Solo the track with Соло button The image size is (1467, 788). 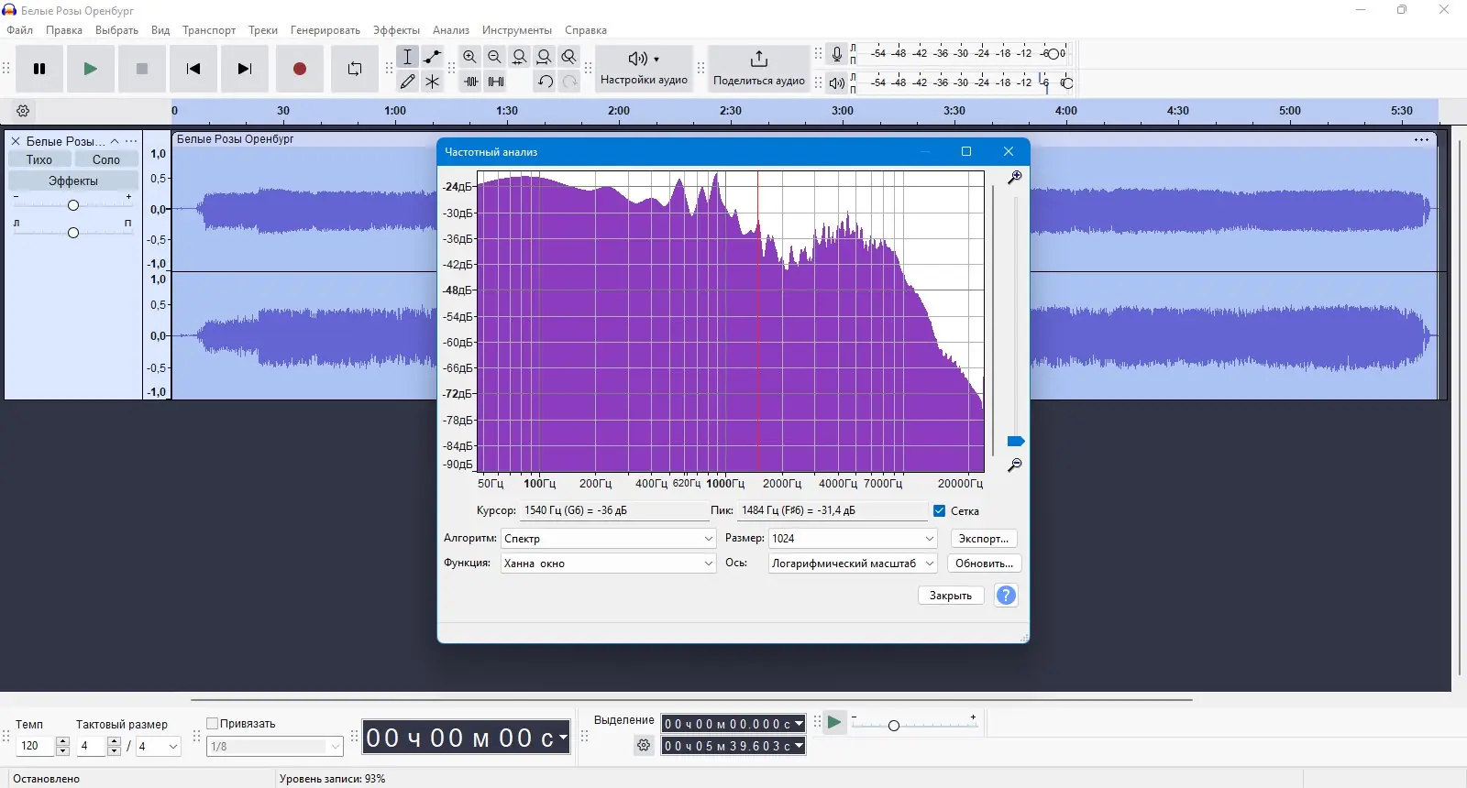pos(106,159)
